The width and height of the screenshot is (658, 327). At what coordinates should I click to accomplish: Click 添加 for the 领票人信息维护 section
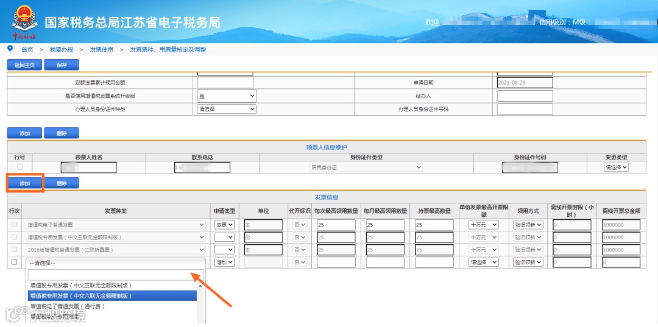[24, 133]
